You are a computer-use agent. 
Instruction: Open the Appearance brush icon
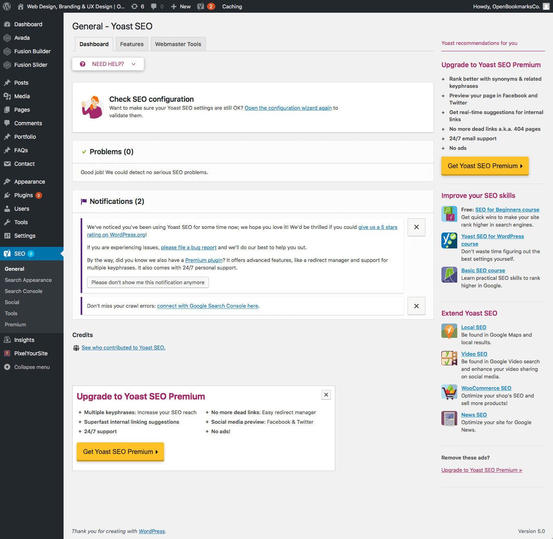7,182
